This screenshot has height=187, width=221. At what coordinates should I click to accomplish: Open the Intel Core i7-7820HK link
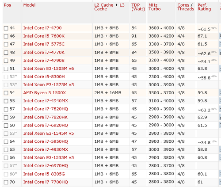[x=46, y=117]
